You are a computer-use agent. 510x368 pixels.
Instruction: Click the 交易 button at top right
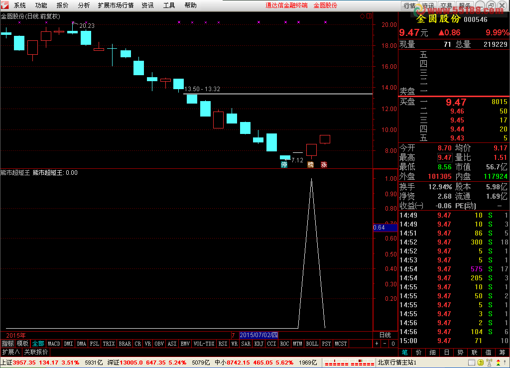[446, 5]
